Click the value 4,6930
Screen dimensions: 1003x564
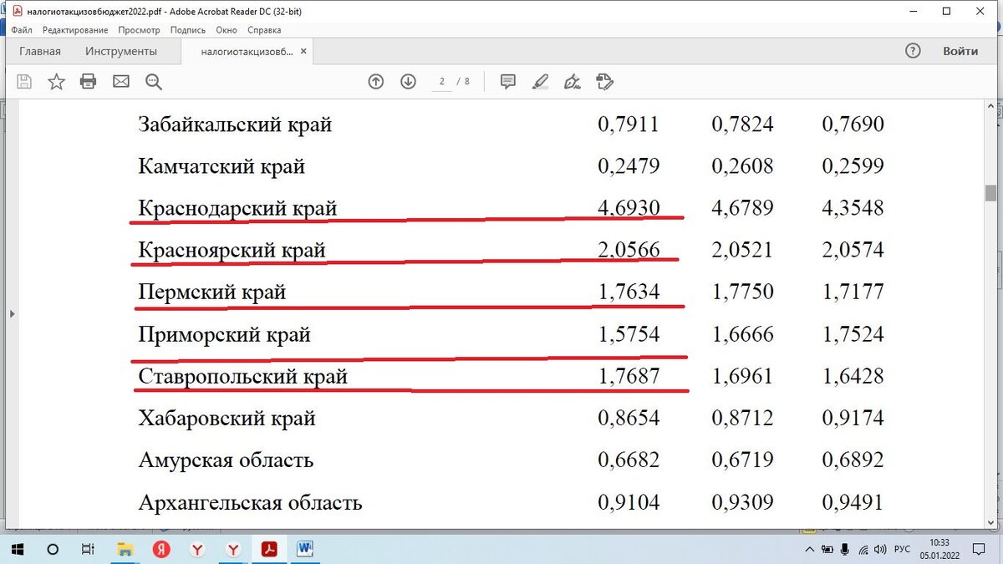(629, 208)
